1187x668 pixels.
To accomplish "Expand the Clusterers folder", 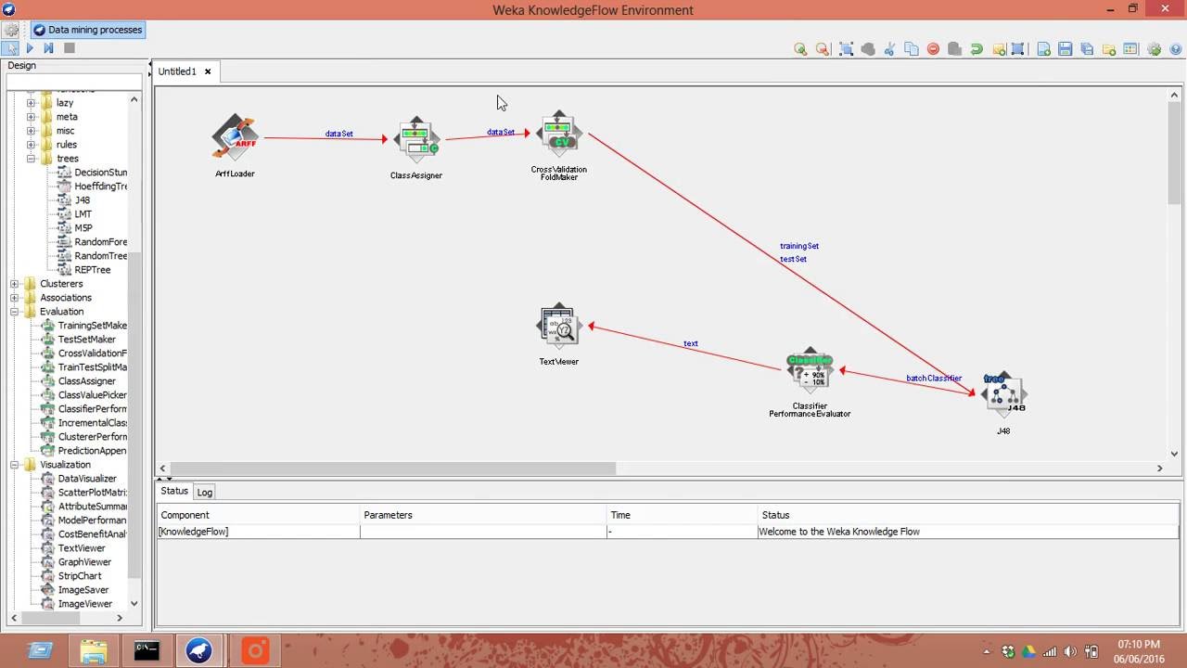I will [x=14, y=284].
